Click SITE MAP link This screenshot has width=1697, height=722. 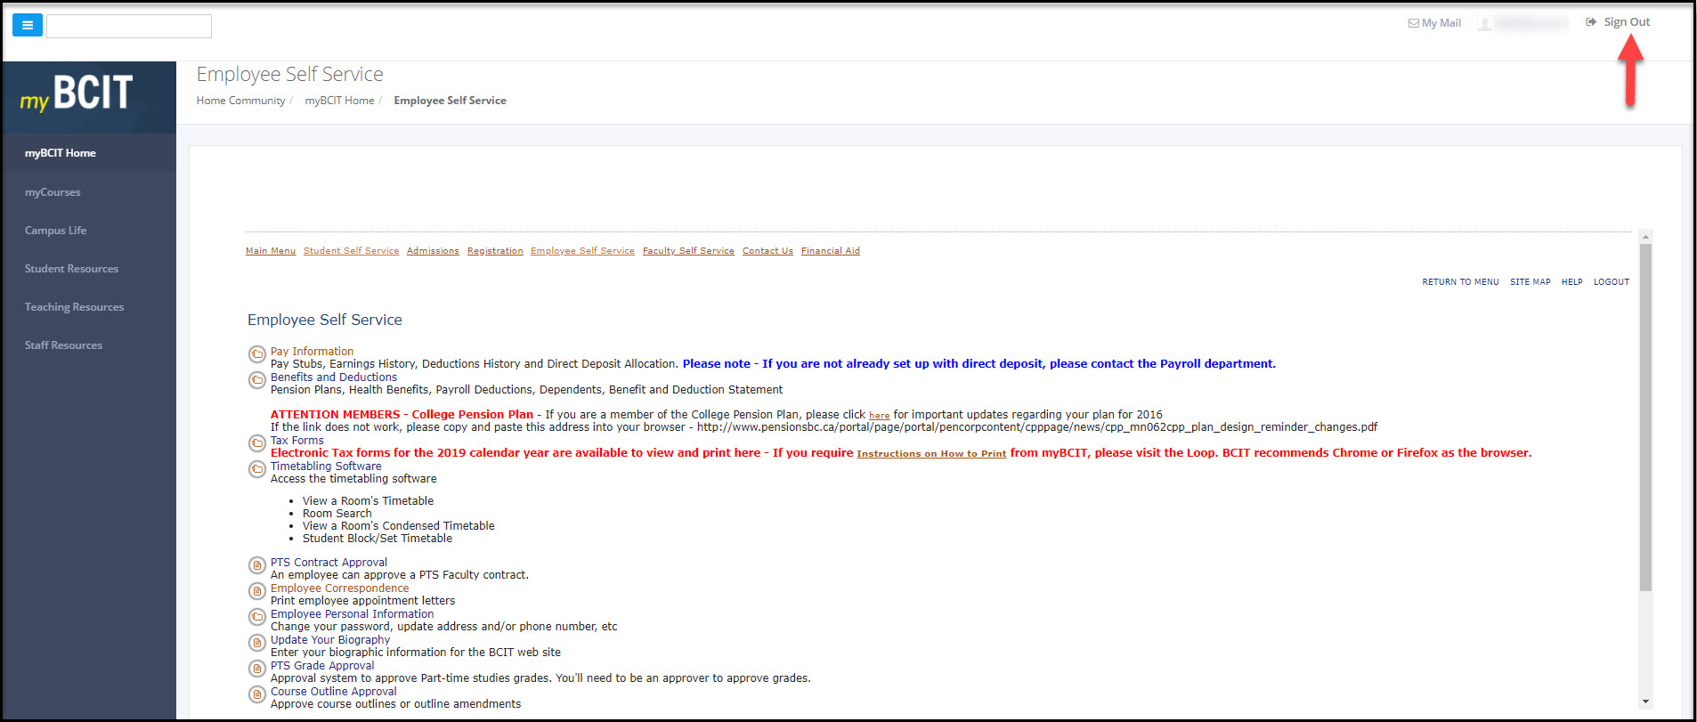tap(1530, 282)
